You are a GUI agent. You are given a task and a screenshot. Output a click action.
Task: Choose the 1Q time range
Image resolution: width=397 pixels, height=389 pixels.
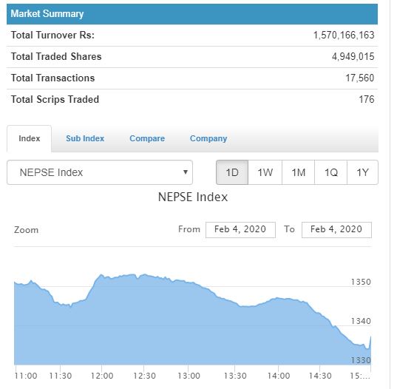330,172
